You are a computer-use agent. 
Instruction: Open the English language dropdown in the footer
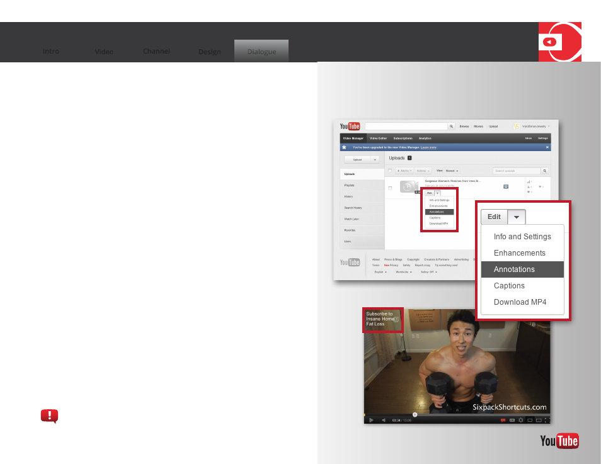click(381, 271)
